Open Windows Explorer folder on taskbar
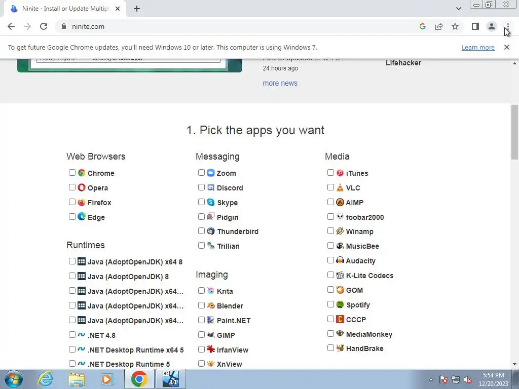 point(77,379)
